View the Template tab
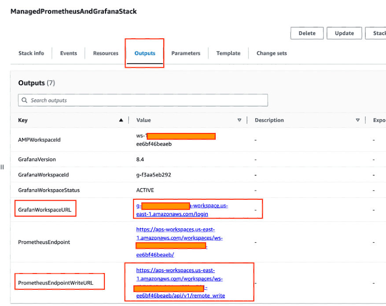This screenshot has width=386, height=306. [228, 53]
